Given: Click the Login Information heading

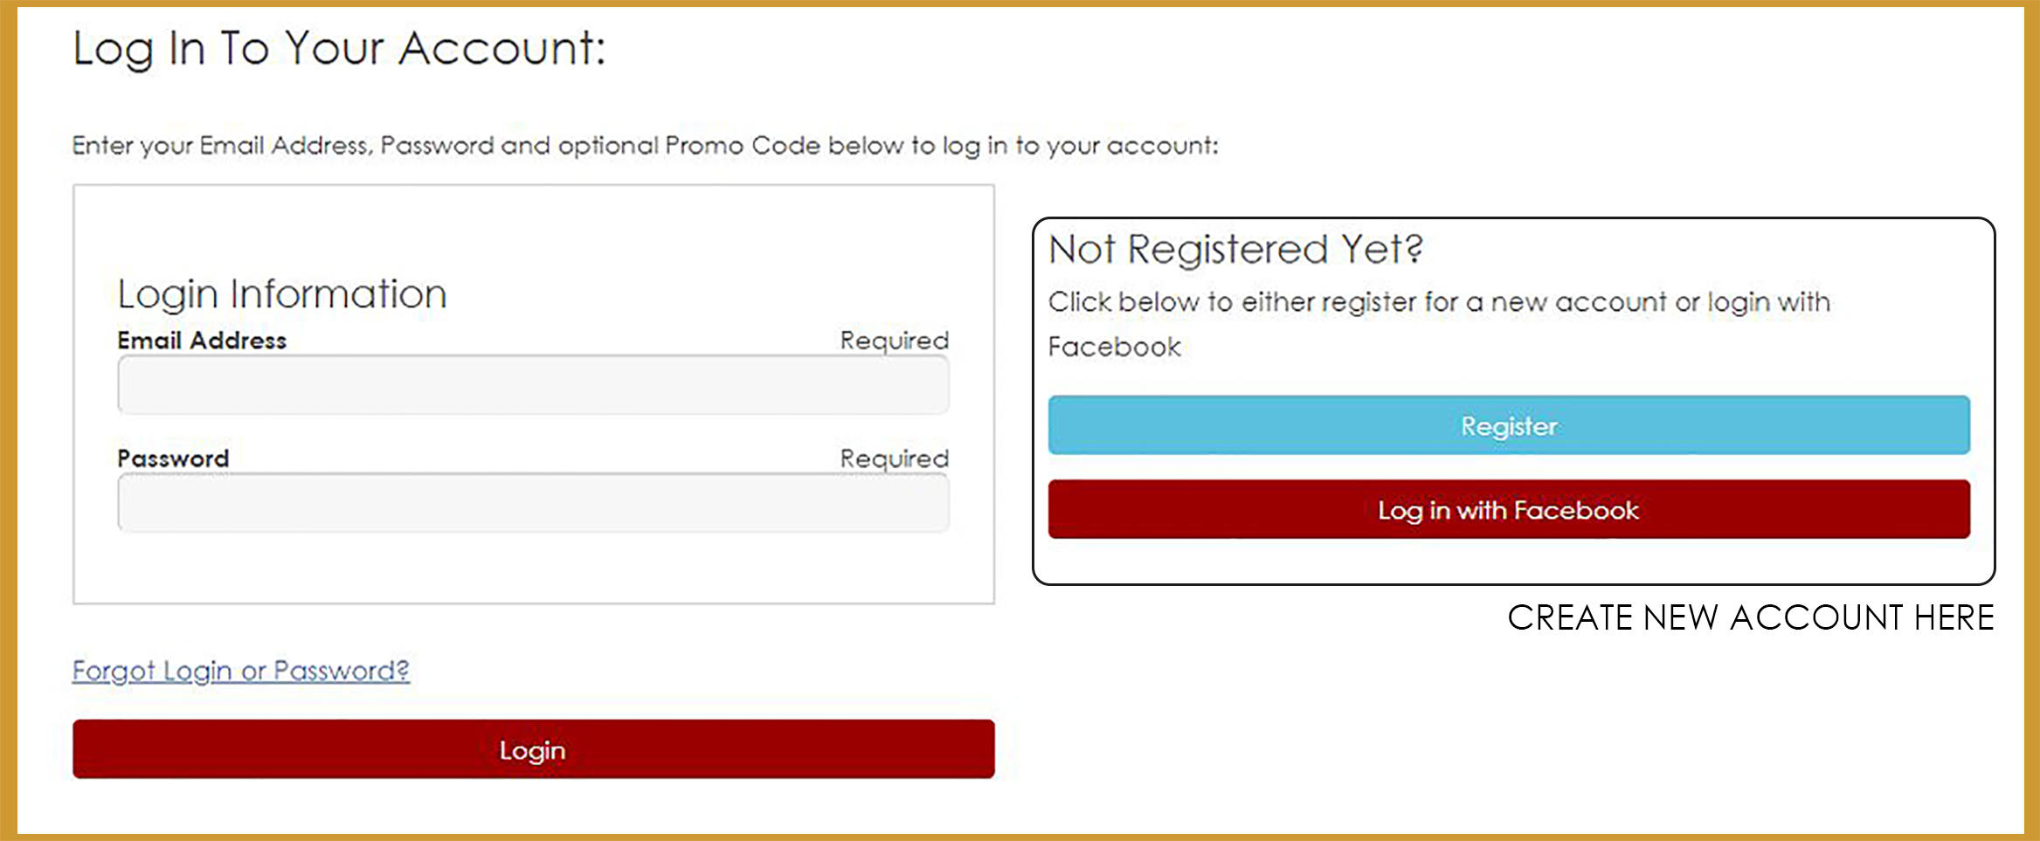Looking at the screenshot, I should point(282,293).
